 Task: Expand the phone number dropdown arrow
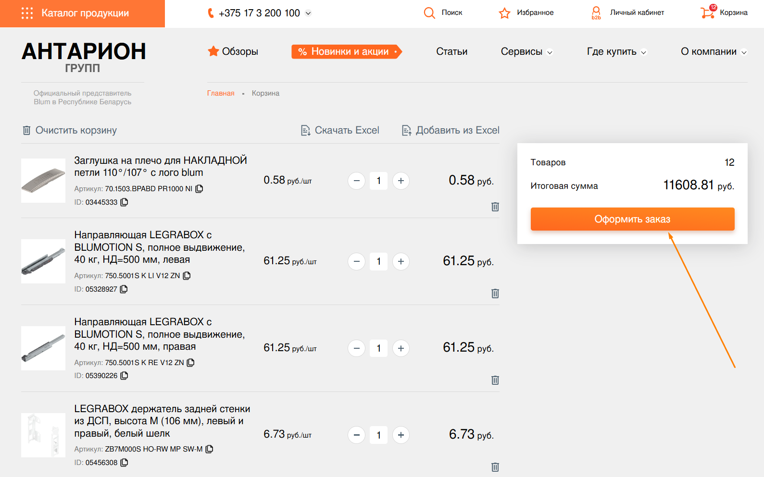(x=309, y=13)
